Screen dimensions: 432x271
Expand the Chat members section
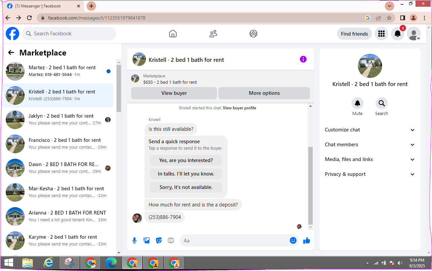tap(370, 145)
